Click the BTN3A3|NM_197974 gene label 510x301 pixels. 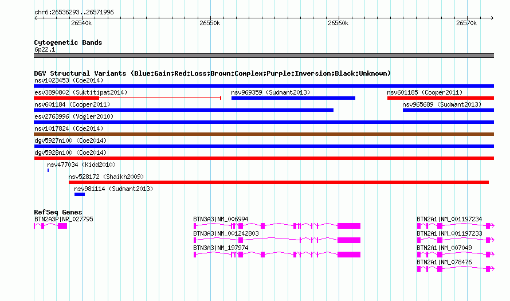[x=221, y=248]
